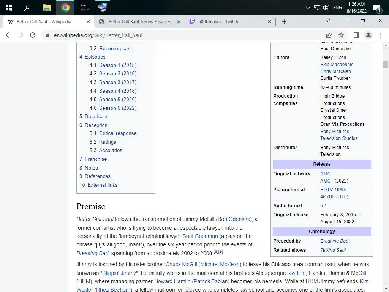
Task: Jump to Recurring cast section
Action: click(115, 48)
